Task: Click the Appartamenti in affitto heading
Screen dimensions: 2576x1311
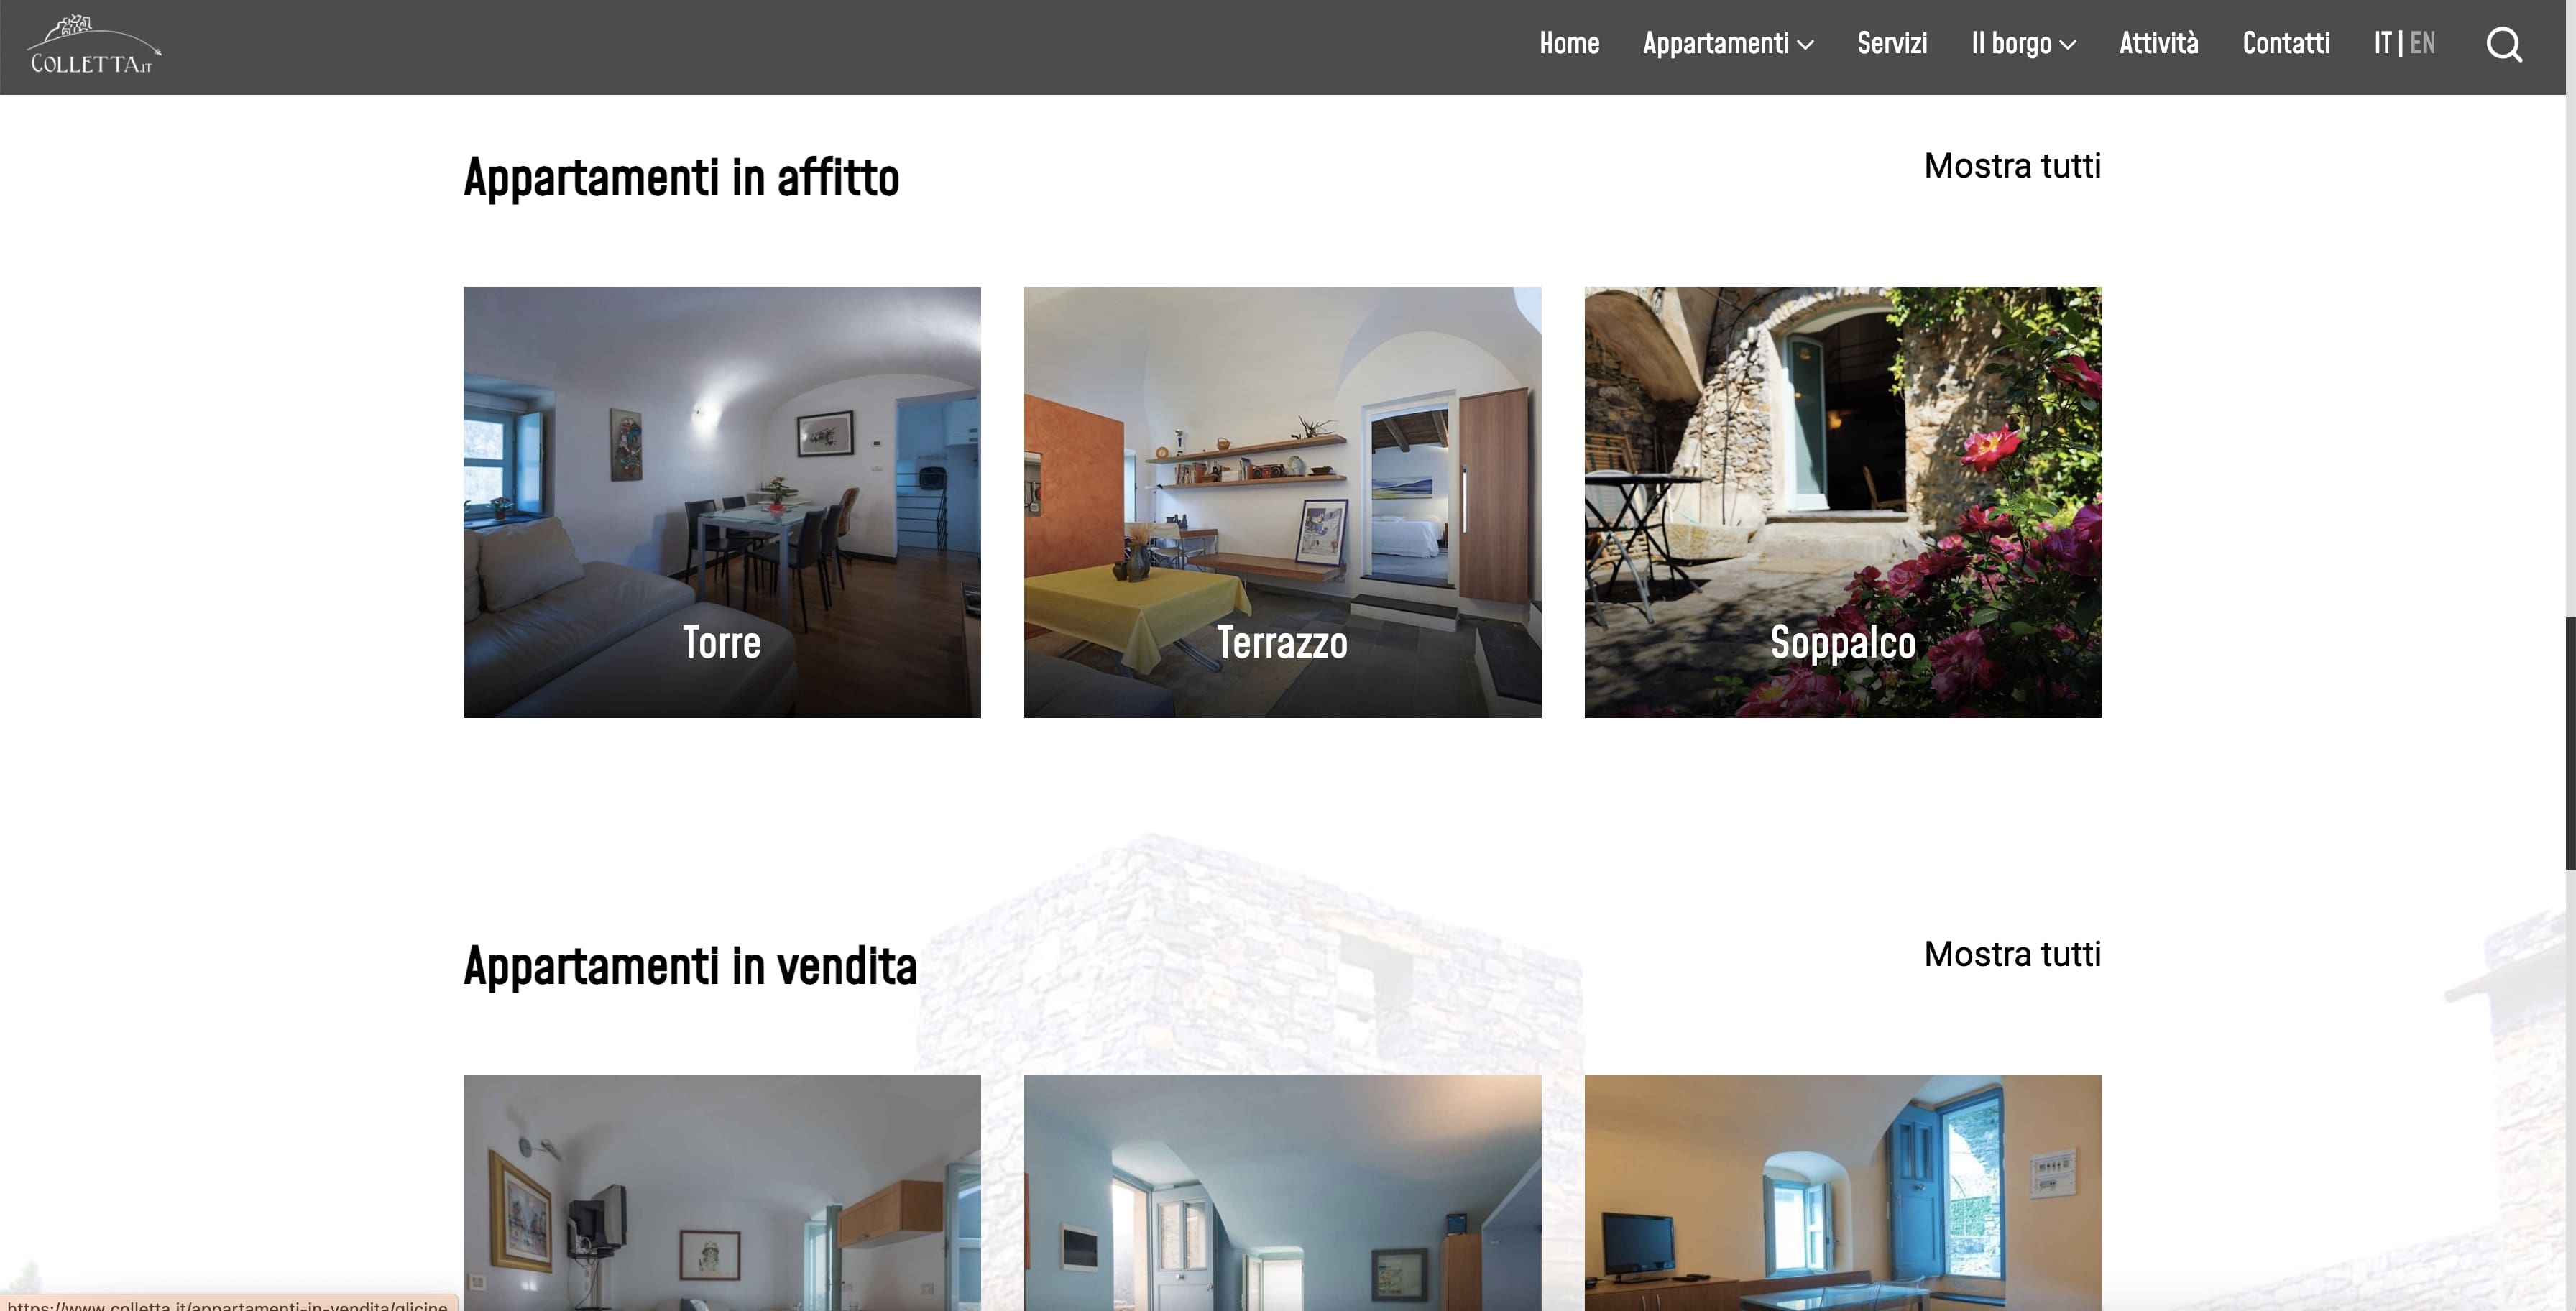Action: 681,178
